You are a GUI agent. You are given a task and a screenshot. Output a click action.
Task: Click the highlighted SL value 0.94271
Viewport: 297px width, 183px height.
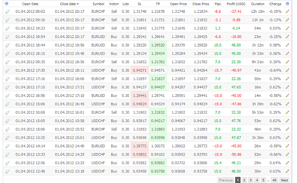click(x=140, y=70)
